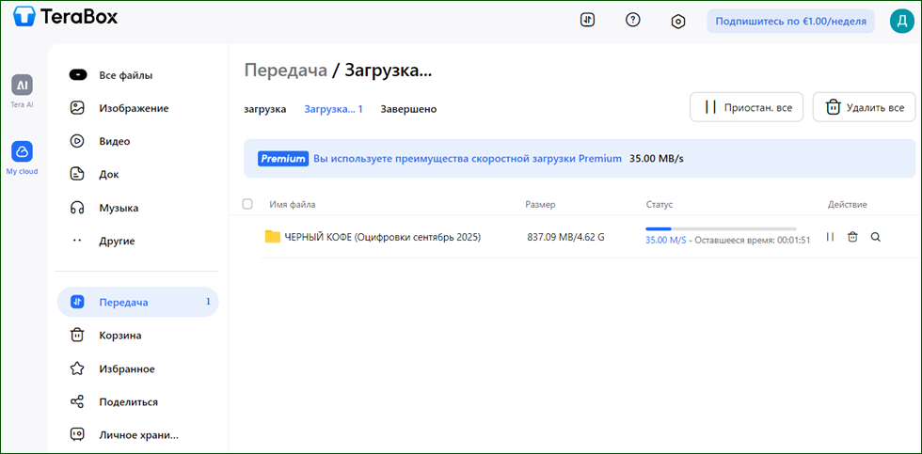Select Видео category
Screen dimensions: 922x454
(115, 141)
